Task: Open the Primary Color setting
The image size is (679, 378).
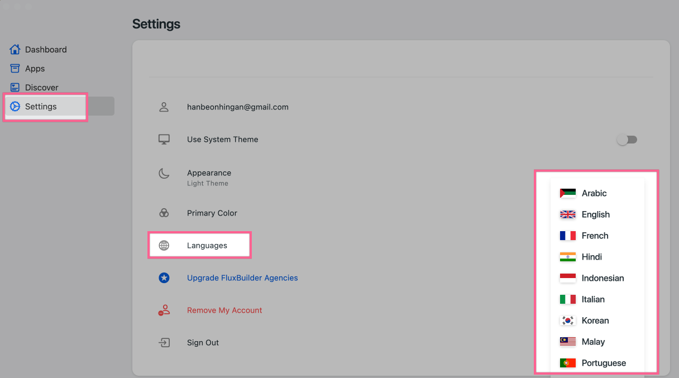Action: [x=212, y=213]
